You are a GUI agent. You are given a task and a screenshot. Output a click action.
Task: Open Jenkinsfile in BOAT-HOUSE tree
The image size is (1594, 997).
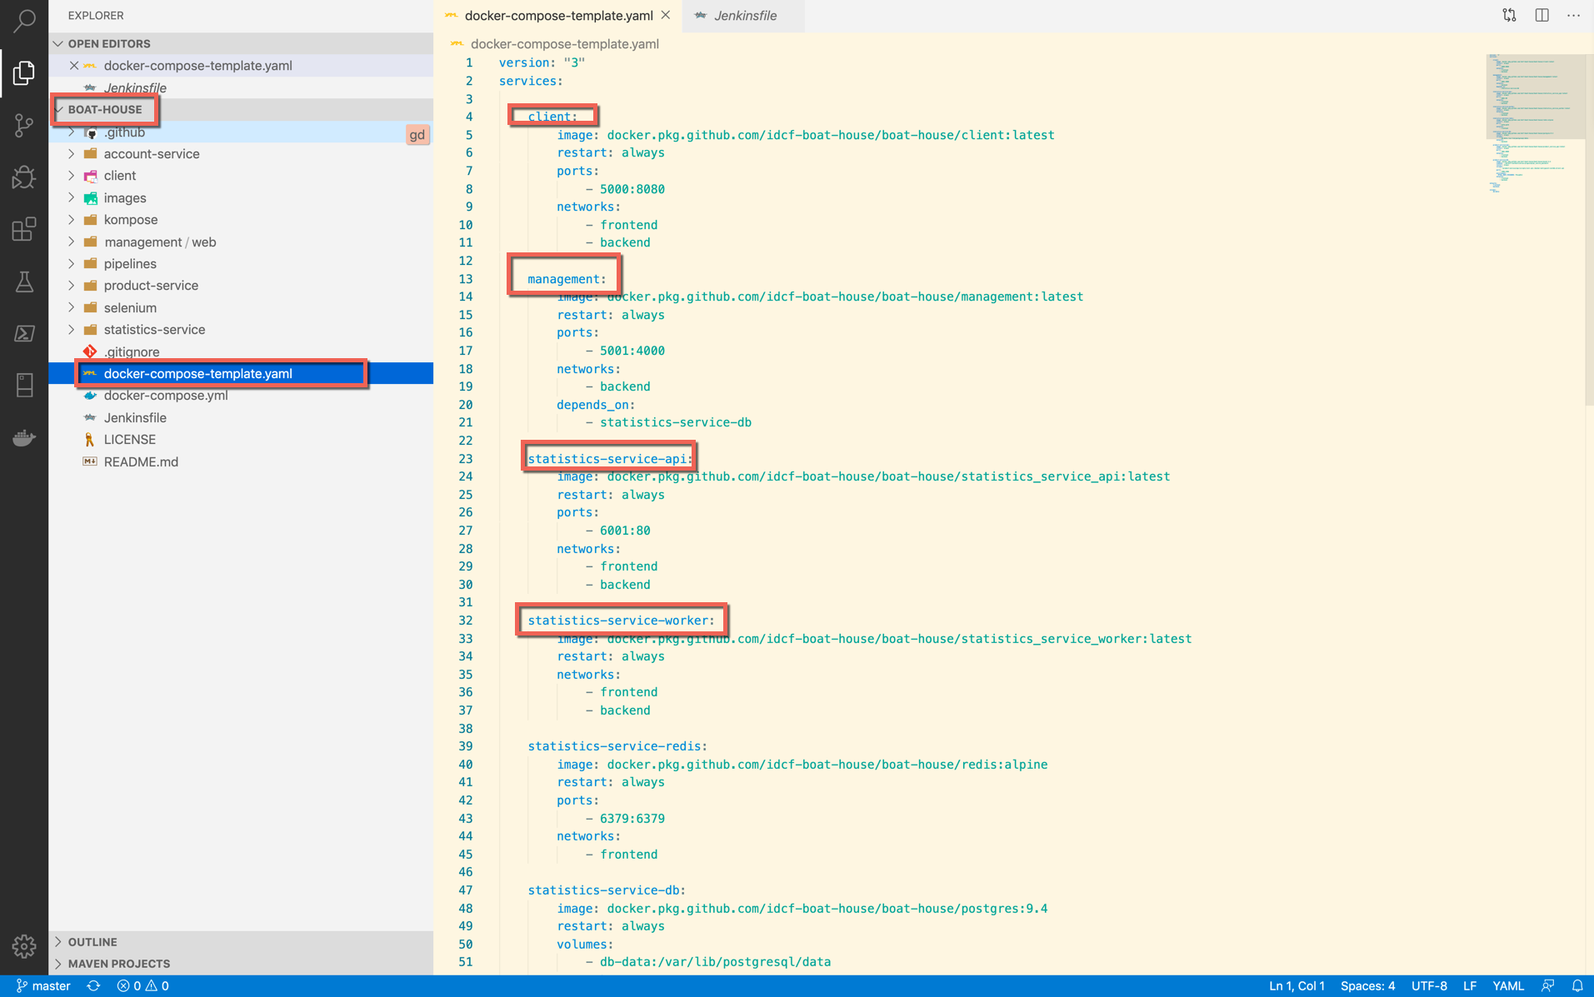coord(241,417)
